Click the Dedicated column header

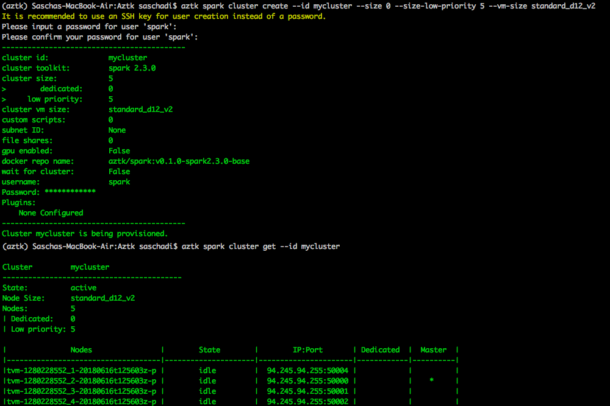381,349
